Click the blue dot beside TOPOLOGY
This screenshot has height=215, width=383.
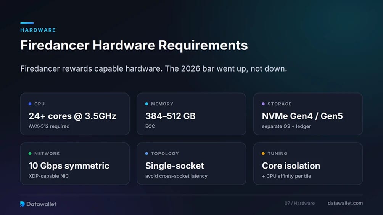pos(146,154)
